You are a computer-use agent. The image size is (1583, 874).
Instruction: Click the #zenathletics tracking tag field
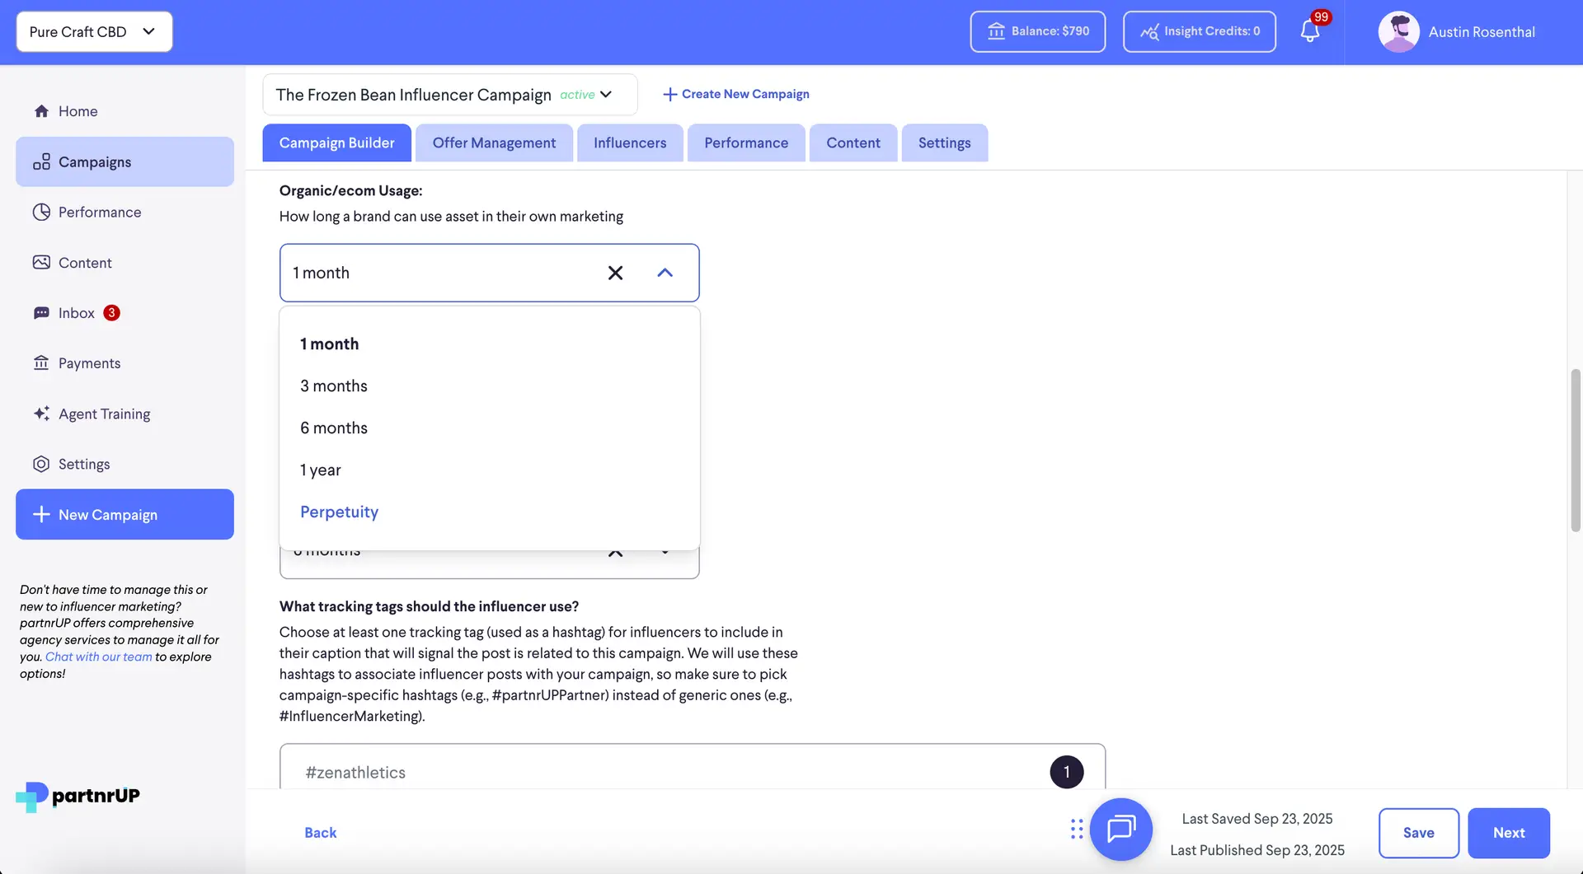(x=577, y=772)
